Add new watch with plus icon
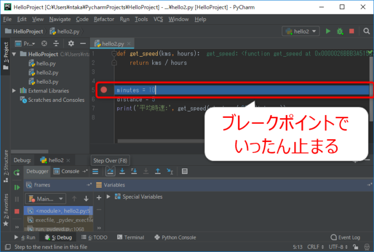 click(x=99, y=198)
